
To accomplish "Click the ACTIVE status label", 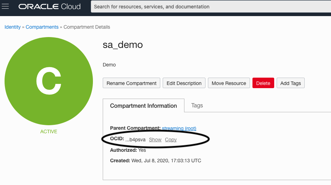I will point(49,131).
